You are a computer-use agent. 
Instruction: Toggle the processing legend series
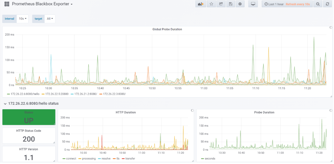point(87,159)
